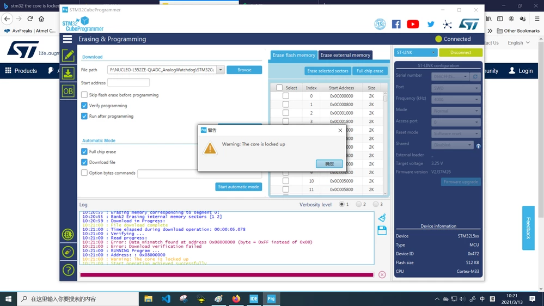Switch to Erase external memory tab

345,55
